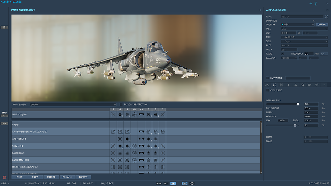331x186 pixels.
Task: Click the INTERNAL FUEL slider handle
Action: [298, 104]
